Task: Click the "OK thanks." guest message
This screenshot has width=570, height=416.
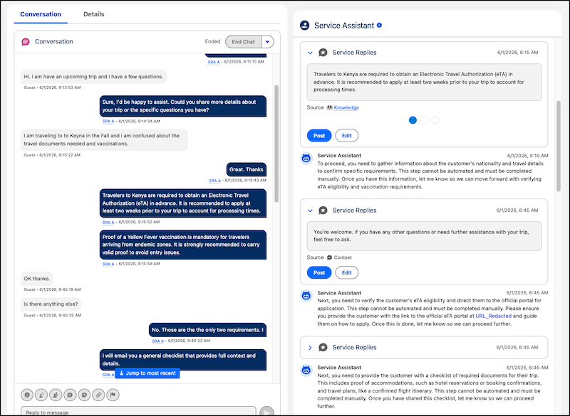Action: (37, 279)
